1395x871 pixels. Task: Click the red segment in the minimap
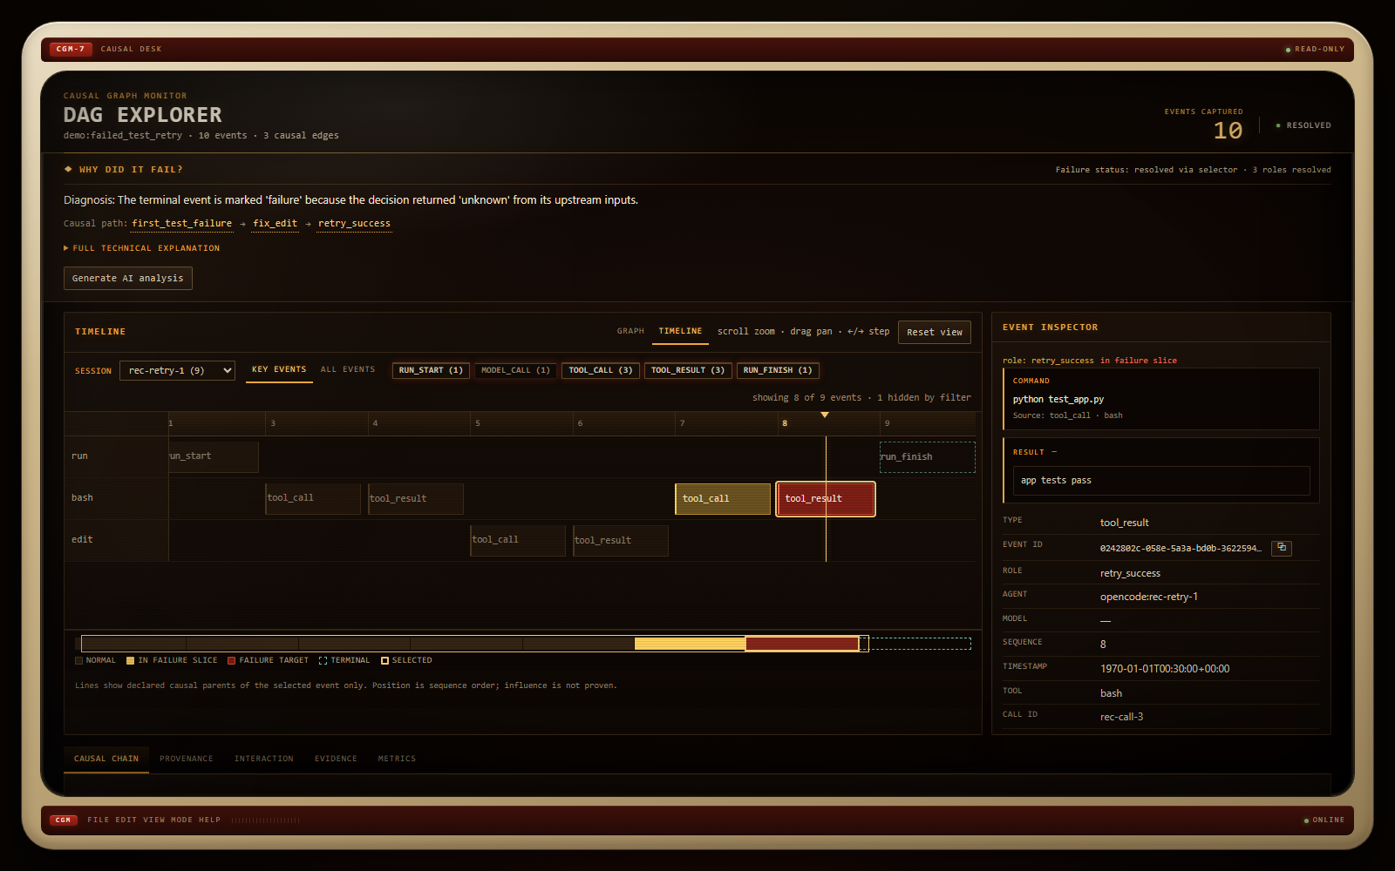802,644
